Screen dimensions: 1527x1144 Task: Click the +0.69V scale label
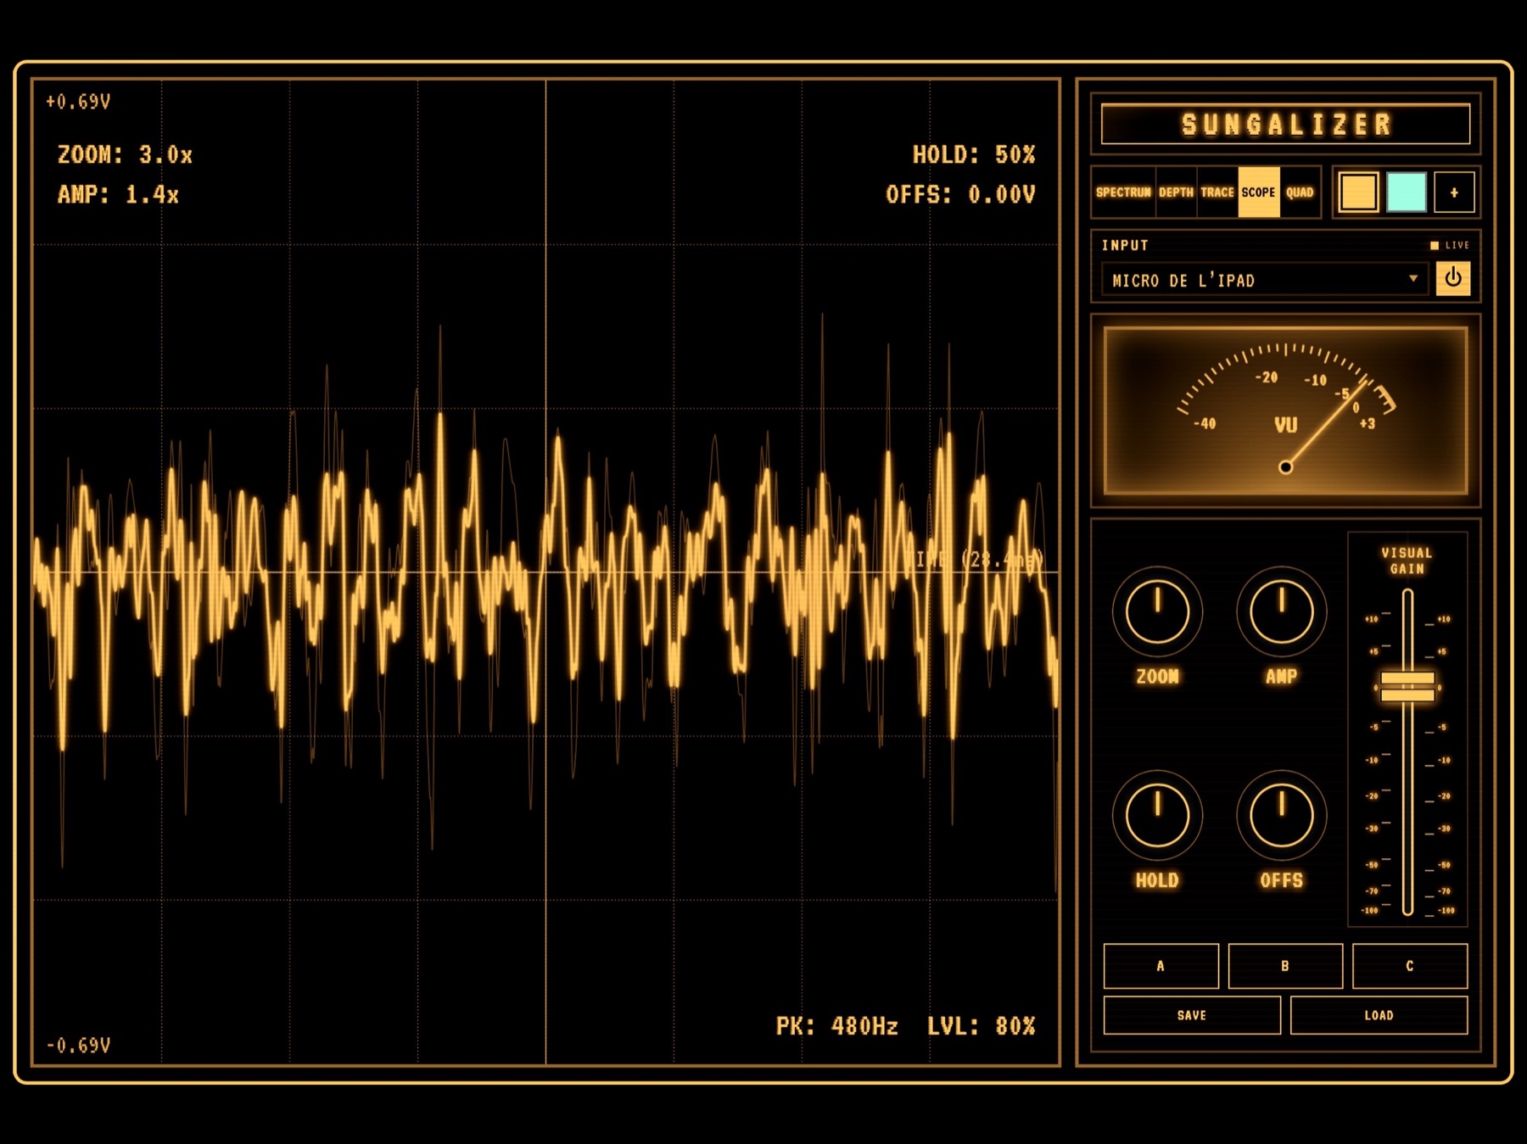coord(78,102)
